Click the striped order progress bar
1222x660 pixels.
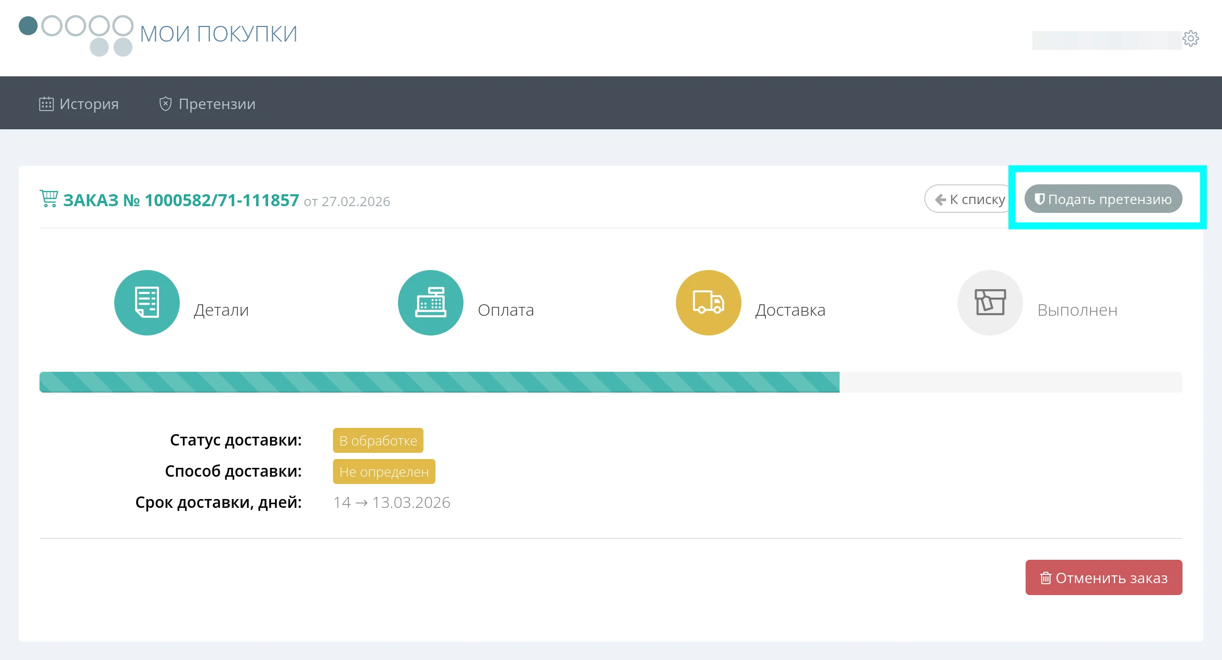pos(439,382)
